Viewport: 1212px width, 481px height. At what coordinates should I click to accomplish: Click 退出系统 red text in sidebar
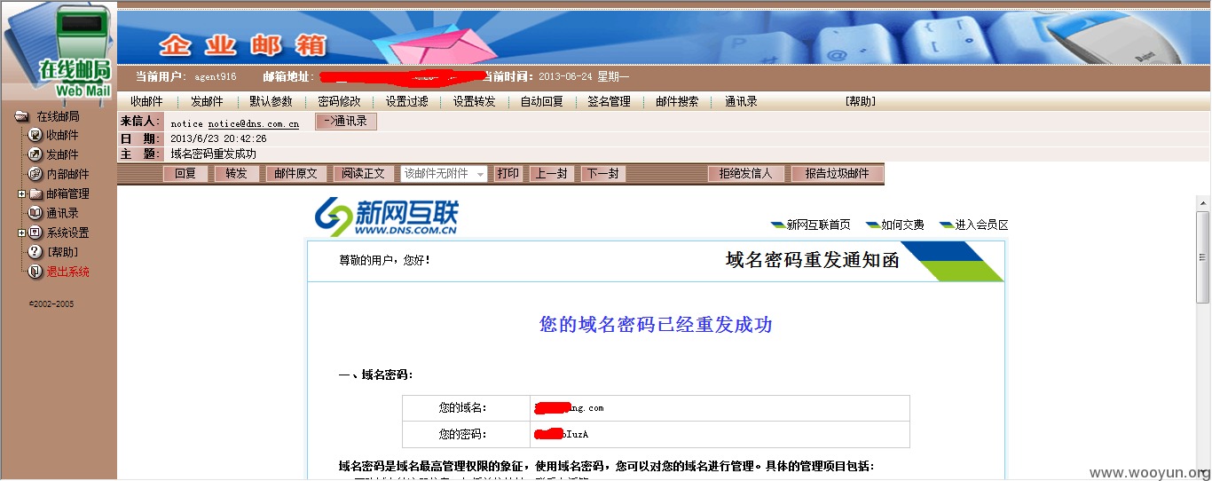[x=67, y=272]
